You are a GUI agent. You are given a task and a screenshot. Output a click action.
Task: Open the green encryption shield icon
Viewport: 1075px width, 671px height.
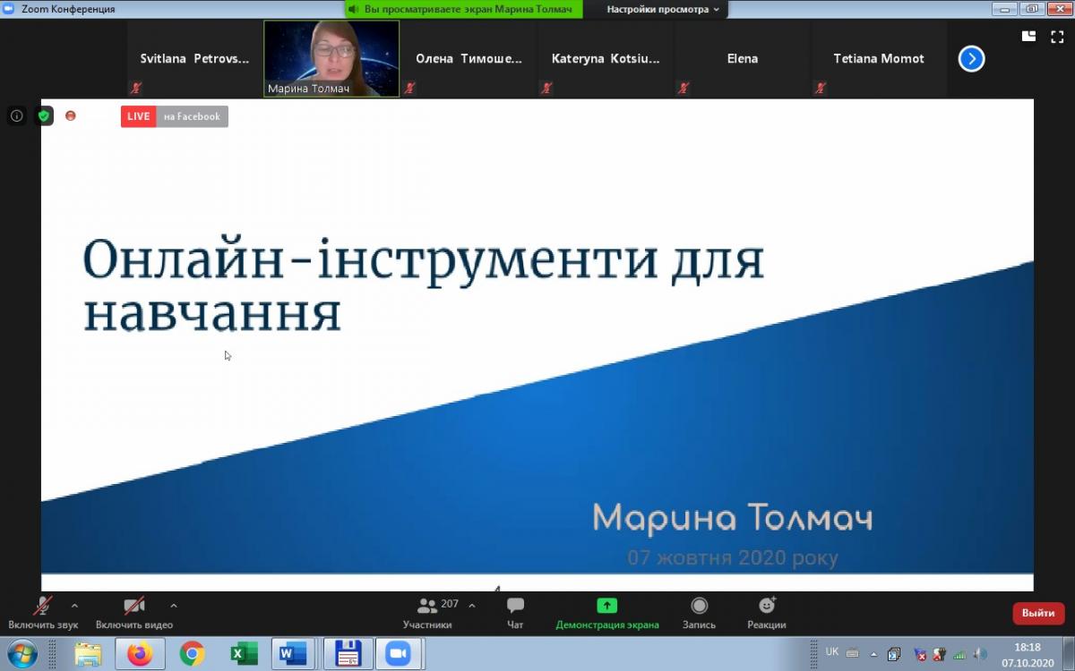pyautogui.click(x=44, y=115)
